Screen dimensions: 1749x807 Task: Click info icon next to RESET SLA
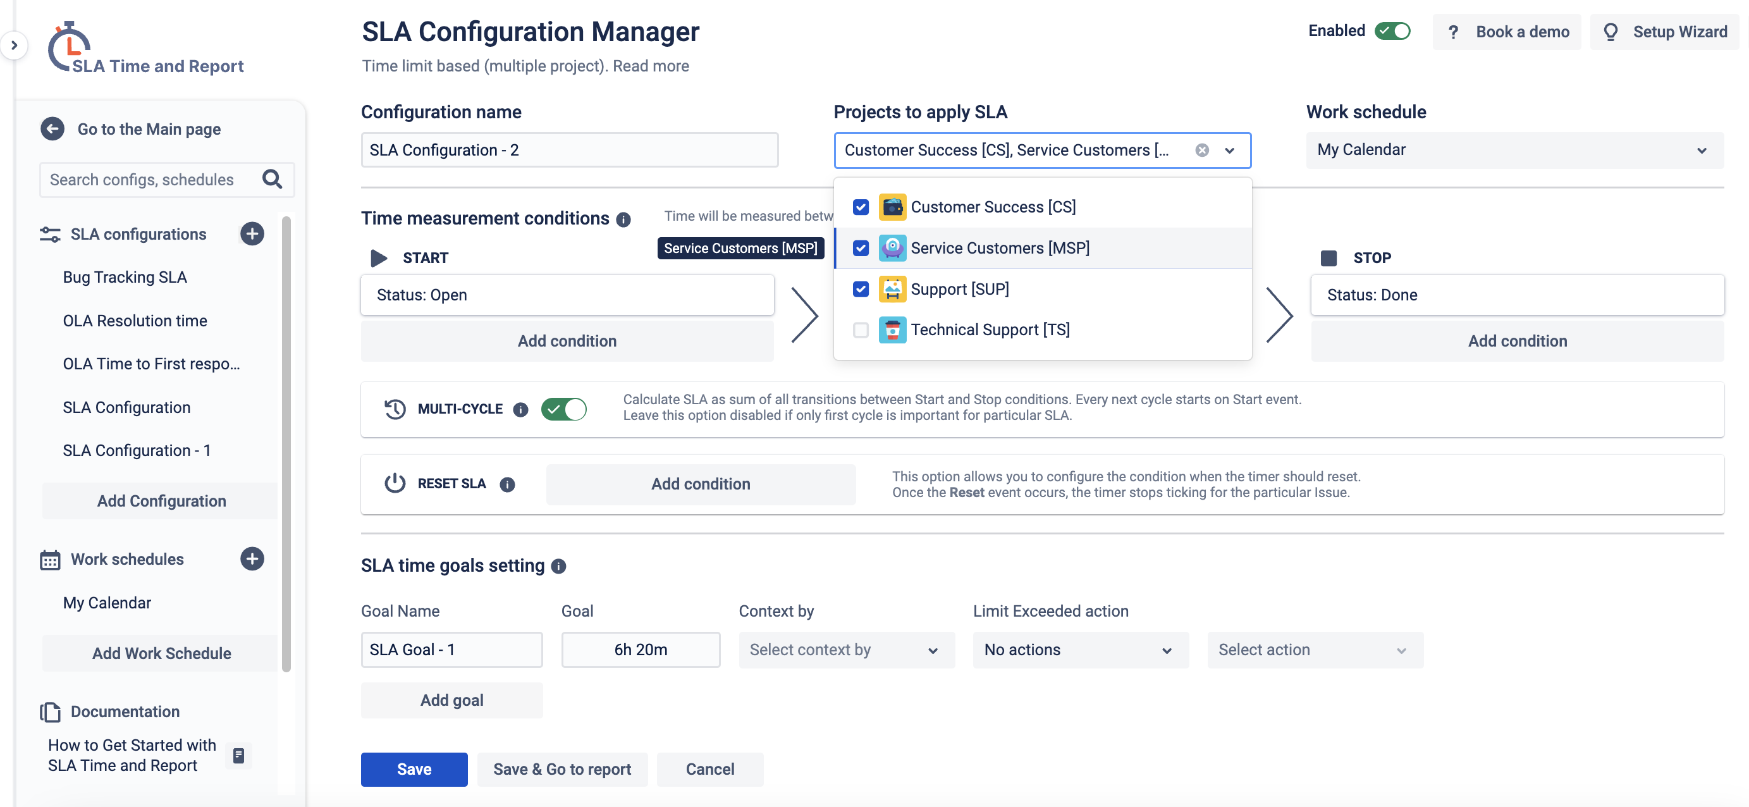(507, 484)
